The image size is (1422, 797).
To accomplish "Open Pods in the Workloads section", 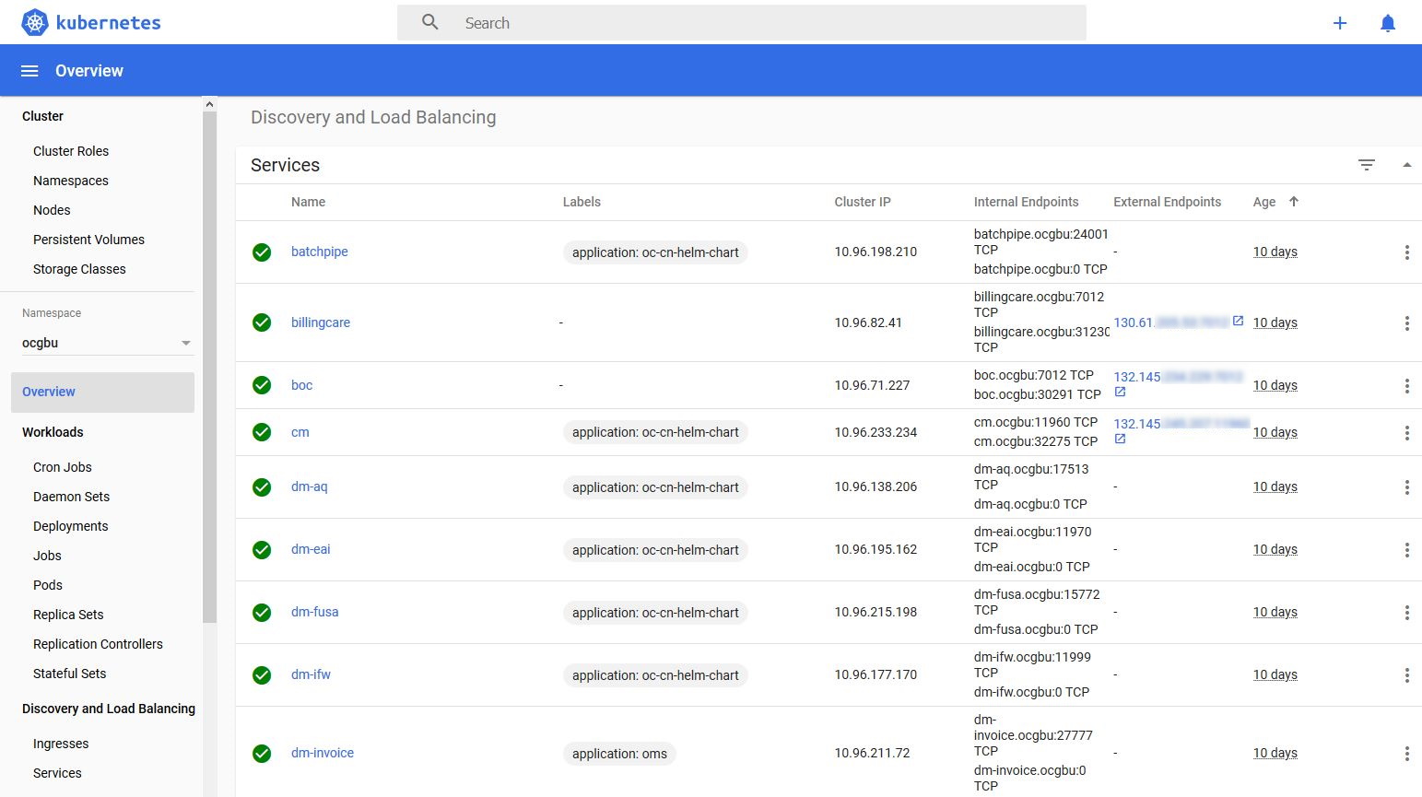I will coord(48,585).
